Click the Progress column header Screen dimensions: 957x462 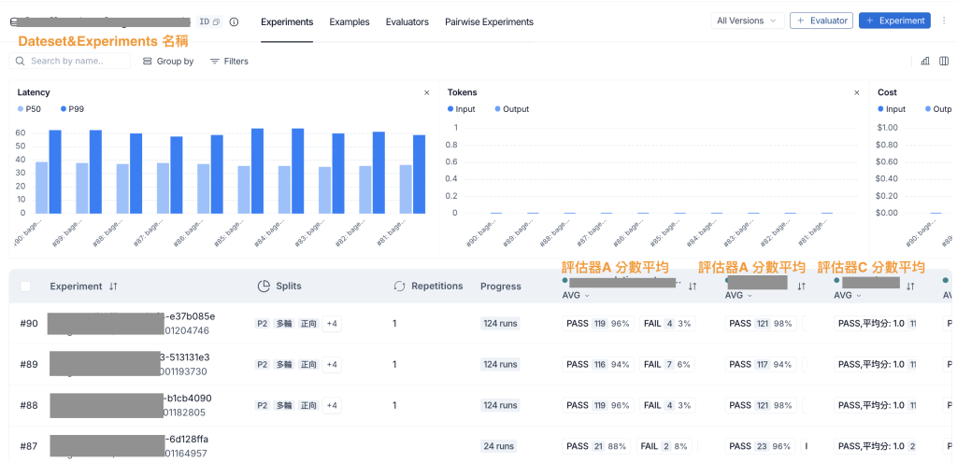coord(501,287)
